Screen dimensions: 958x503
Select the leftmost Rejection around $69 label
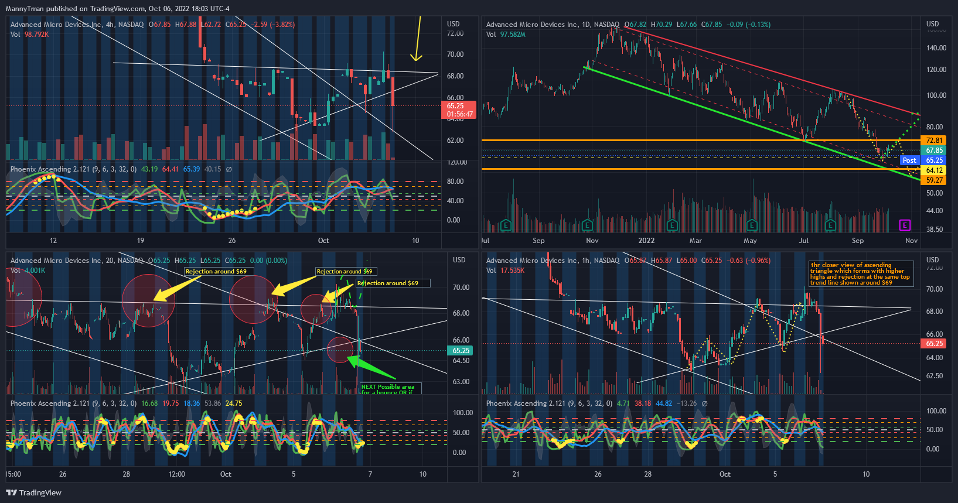click(219, 272)
